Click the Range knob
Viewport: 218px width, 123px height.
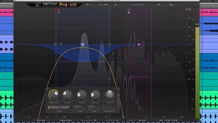[x=67, y=95]
